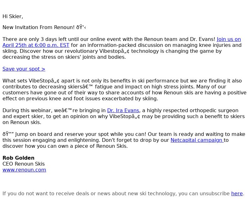Viewport: 250px width, 199px height.
Task: Click the bold "Rob Golden" signature name
Action: tap(18, 158)
